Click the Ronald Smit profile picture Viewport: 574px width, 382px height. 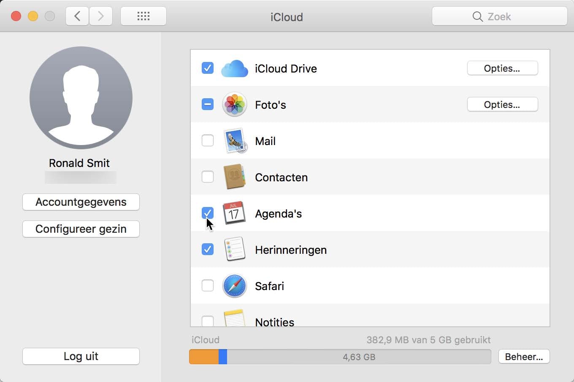(81, 98)
